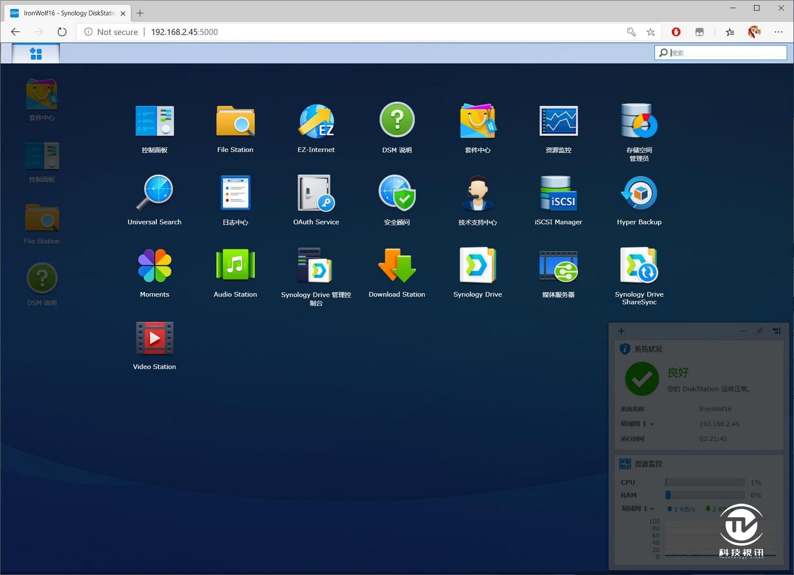Add this page to favorites

pyautogui.click(x=651, y=32)
